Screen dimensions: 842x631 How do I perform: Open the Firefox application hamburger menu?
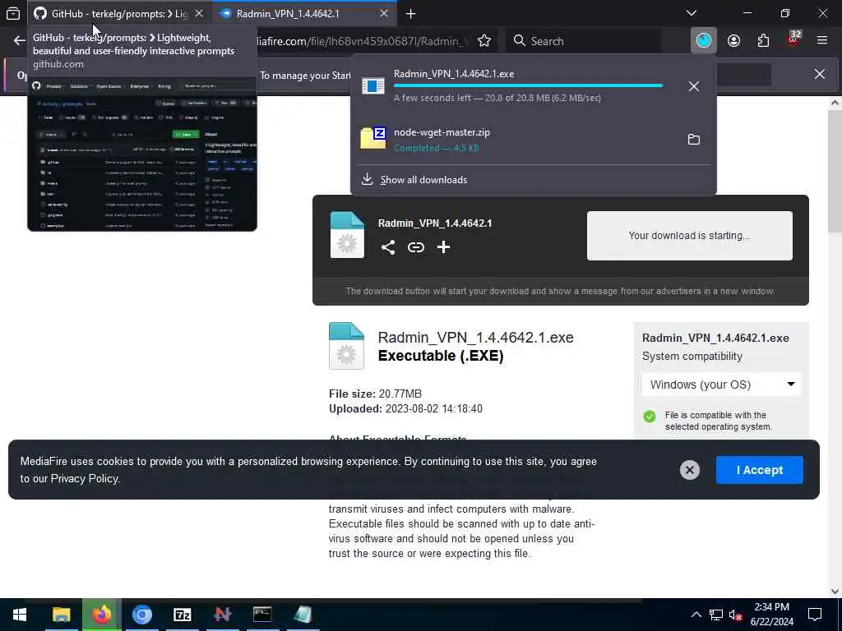tap(822, 41)
